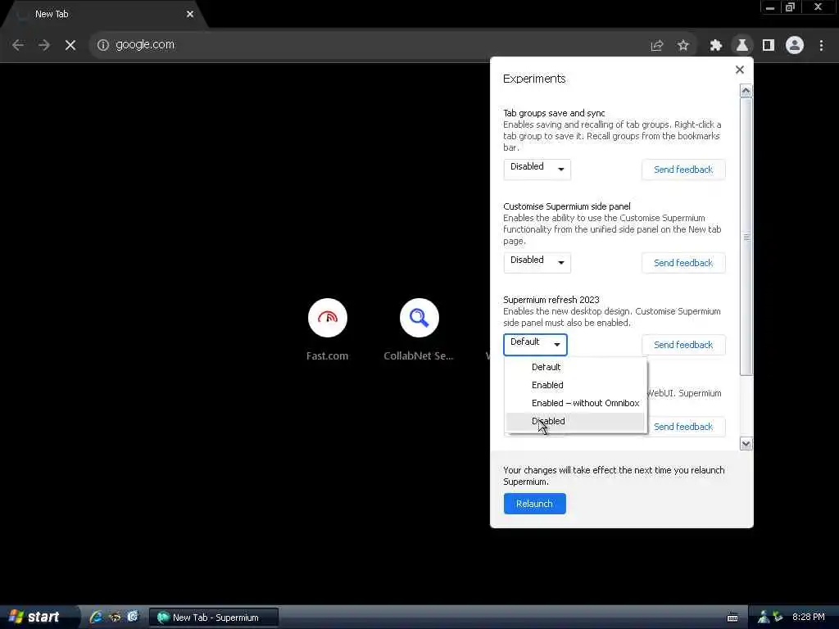Open the three-dot browser menu

(821, 46)
